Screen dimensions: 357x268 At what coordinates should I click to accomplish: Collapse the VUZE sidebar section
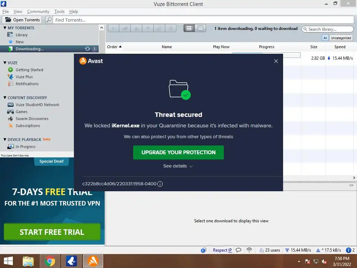[x=5, y=63]
